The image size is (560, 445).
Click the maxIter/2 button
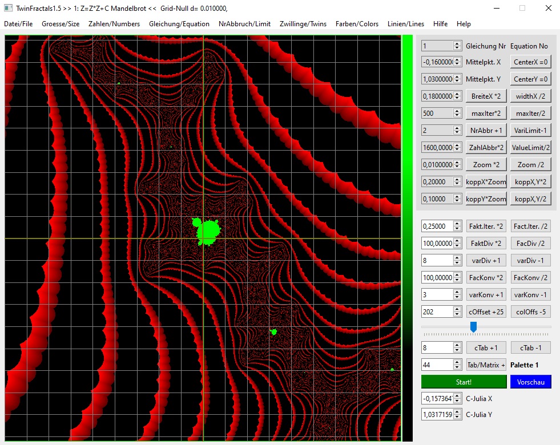(x=531, y=114)
